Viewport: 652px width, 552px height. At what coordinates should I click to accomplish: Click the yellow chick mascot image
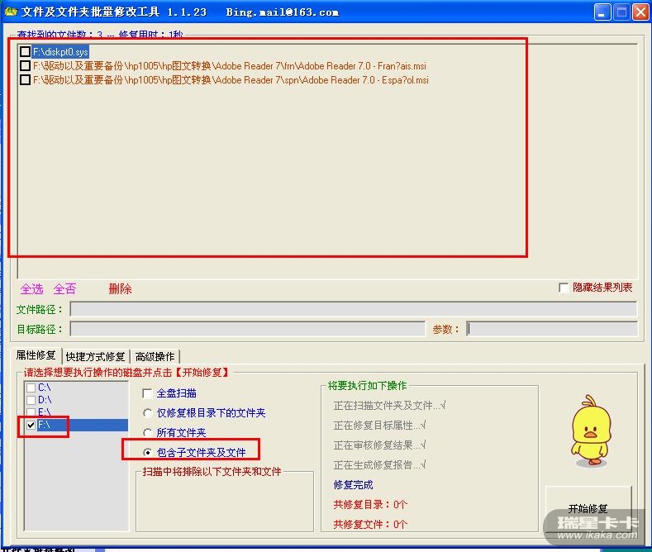coord(591,431)
